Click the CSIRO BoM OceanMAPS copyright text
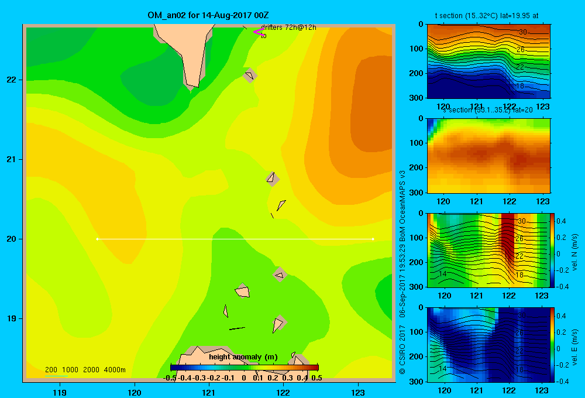Image resolution: width=585 pixels, height=398 pixels. 402,272
